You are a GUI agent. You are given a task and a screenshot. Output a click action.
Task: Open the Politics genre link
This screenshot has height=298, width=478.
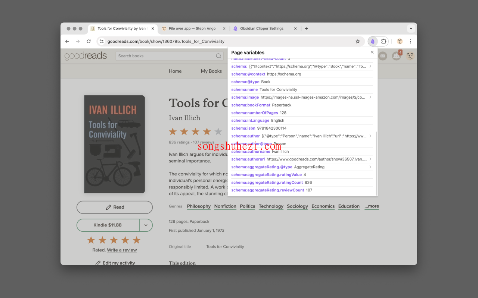(248, 206)
